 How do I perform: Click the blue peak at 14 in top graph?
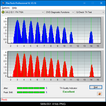[91, 37]
